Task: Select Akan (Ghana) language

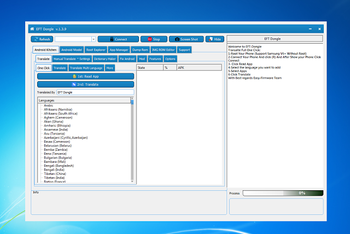Action: (54, 121)
